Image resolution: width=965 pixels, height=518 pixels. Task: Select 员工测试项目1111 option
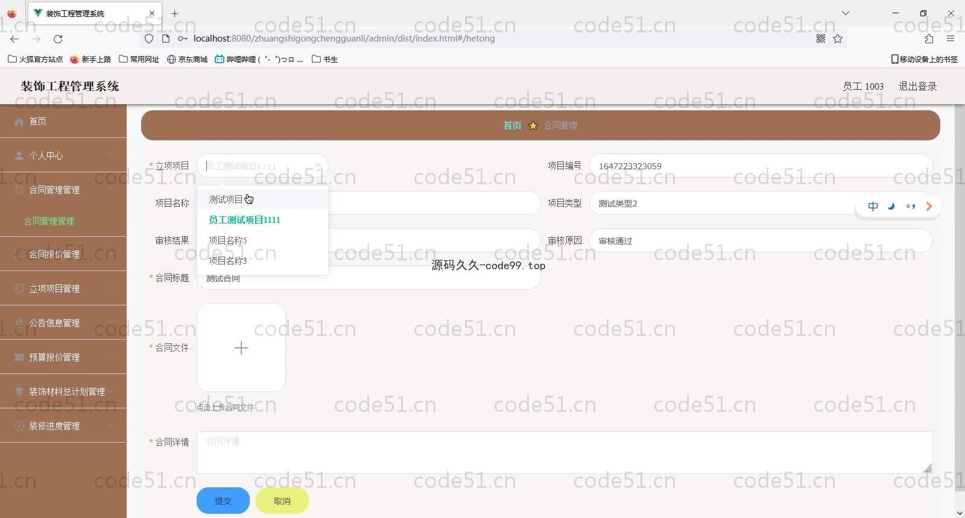262,220
